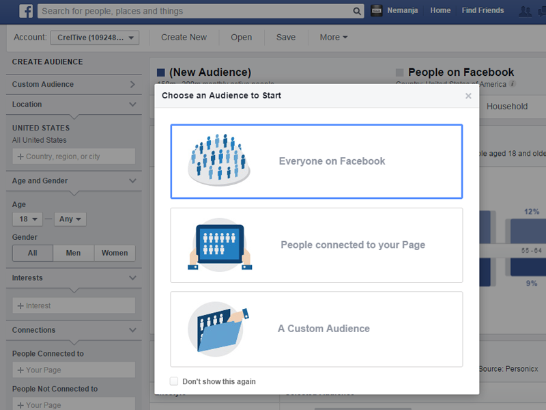The width and height of the screenshot is (546, 410).
Task: Open Nemanja's profile picture icon
Action: tap(377, 10)
